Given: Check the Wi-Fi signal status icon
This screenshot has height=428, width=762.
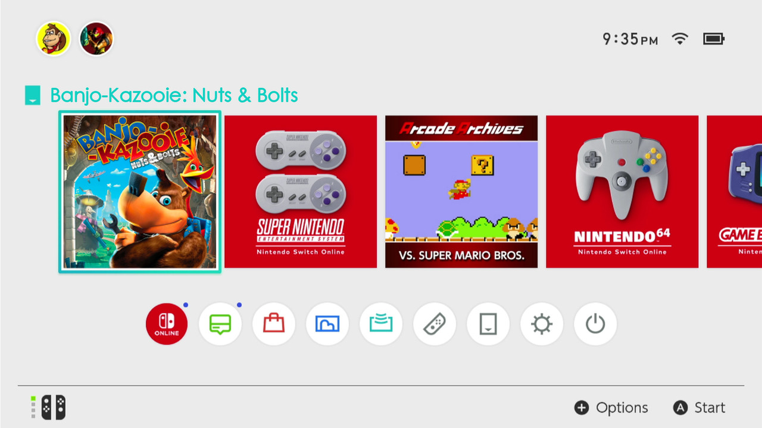Looking at the screenshot, I should click(679, 39).
